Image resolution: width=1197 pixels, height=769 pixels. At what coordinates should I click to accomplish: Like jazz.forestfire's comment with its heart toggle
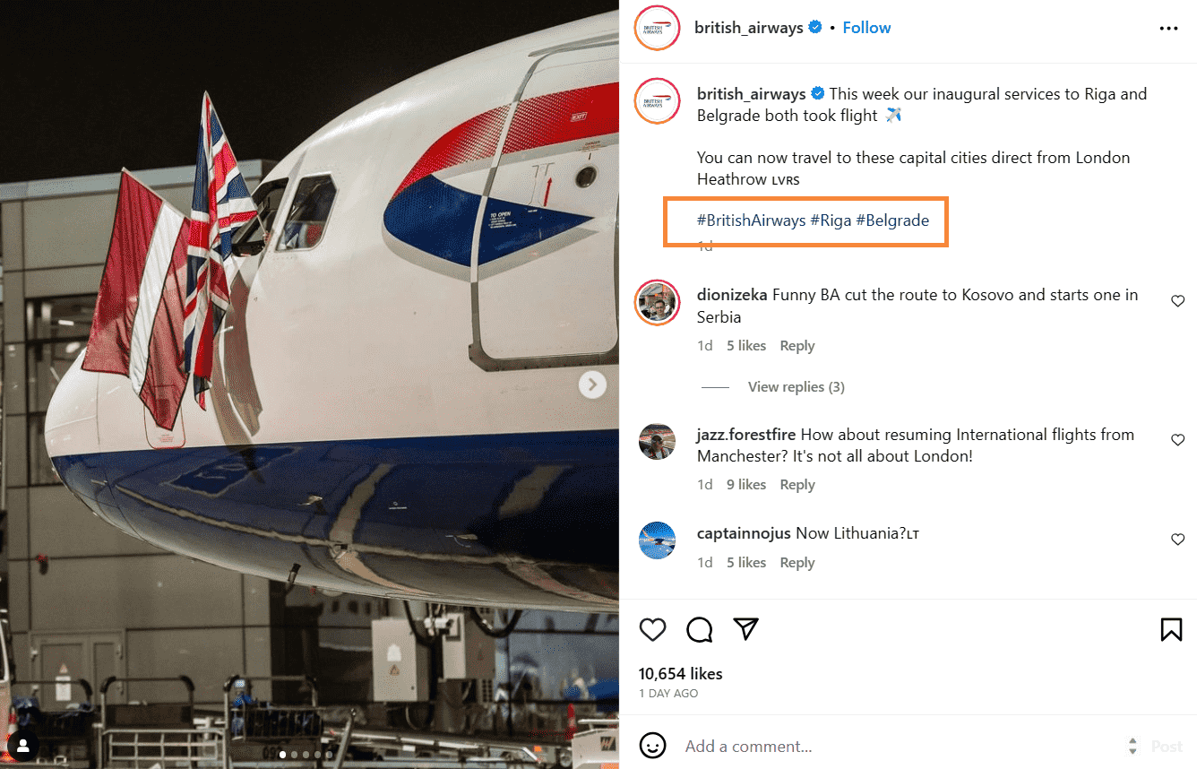[x=1177, y=439]
